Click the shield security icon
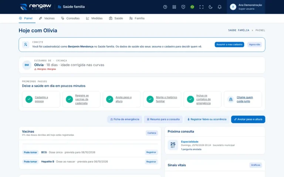This screenshot has height=177, width=284. (183, 7)
